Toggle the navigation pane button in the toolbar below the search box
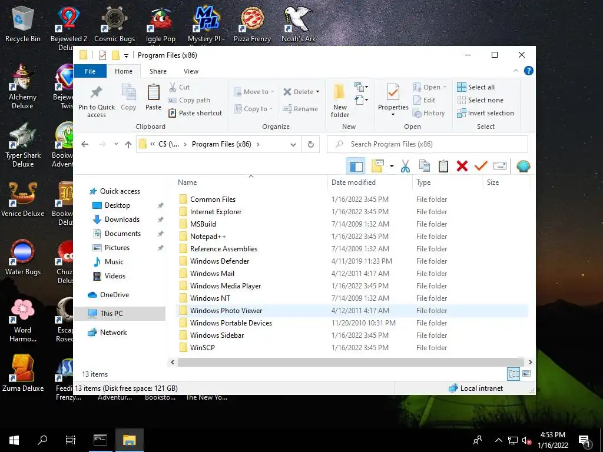This screenshot has width=603, height=452. click(x=356, y=166)
